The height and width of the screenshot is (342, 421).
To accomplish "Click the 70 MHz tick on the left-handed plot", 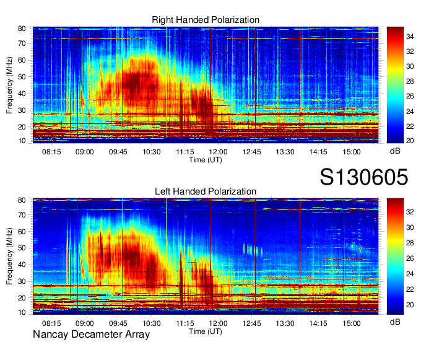I will click(22, 214).
